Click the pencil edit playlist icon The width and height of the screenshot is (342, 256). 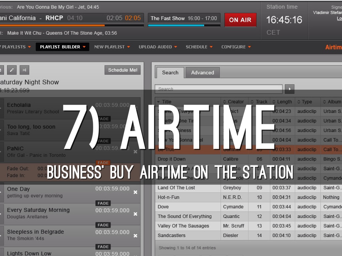[12, 70]
